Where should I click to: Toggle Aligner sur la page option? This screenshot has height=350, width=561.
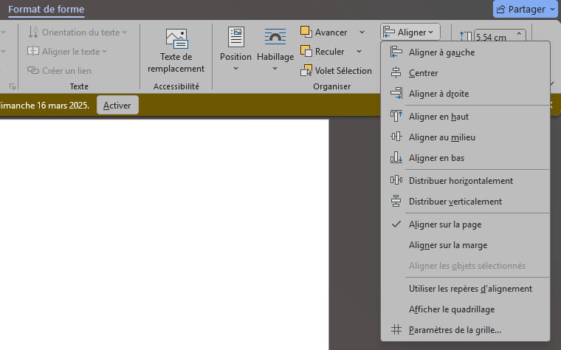[x=465, y=224]
